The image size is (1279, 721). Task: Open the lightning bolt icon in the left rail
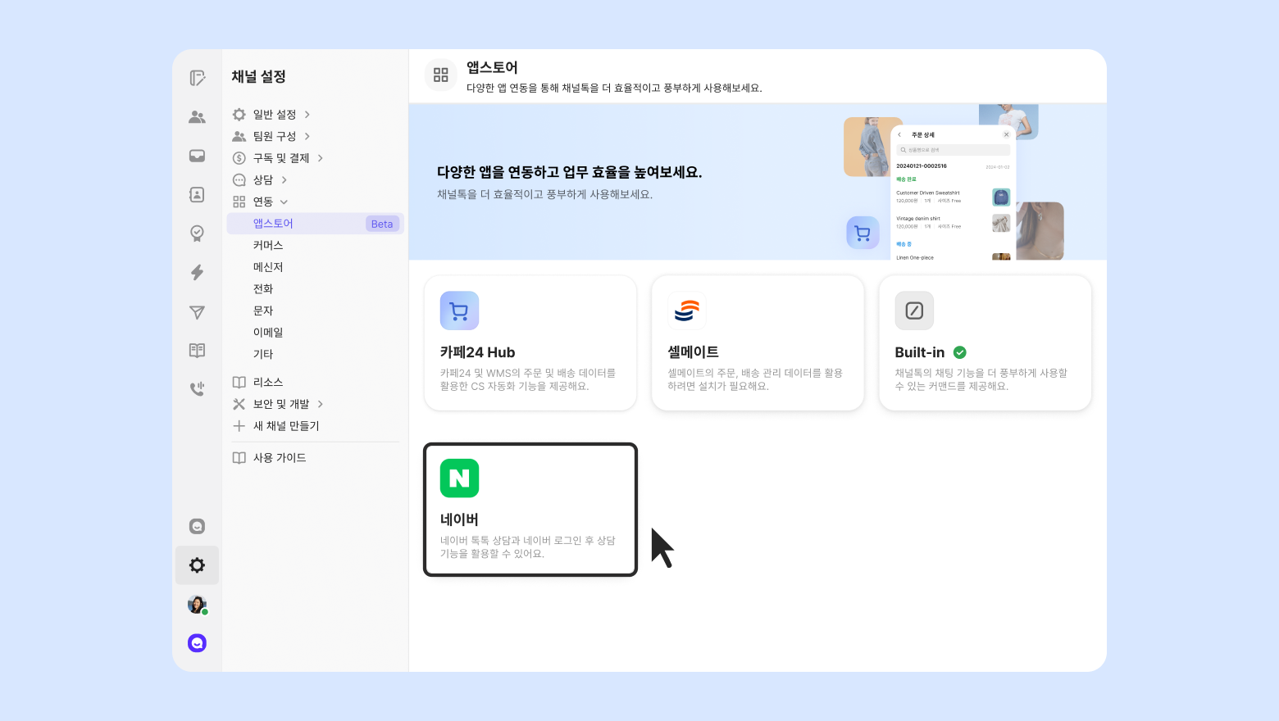click(x=197, y=272)
